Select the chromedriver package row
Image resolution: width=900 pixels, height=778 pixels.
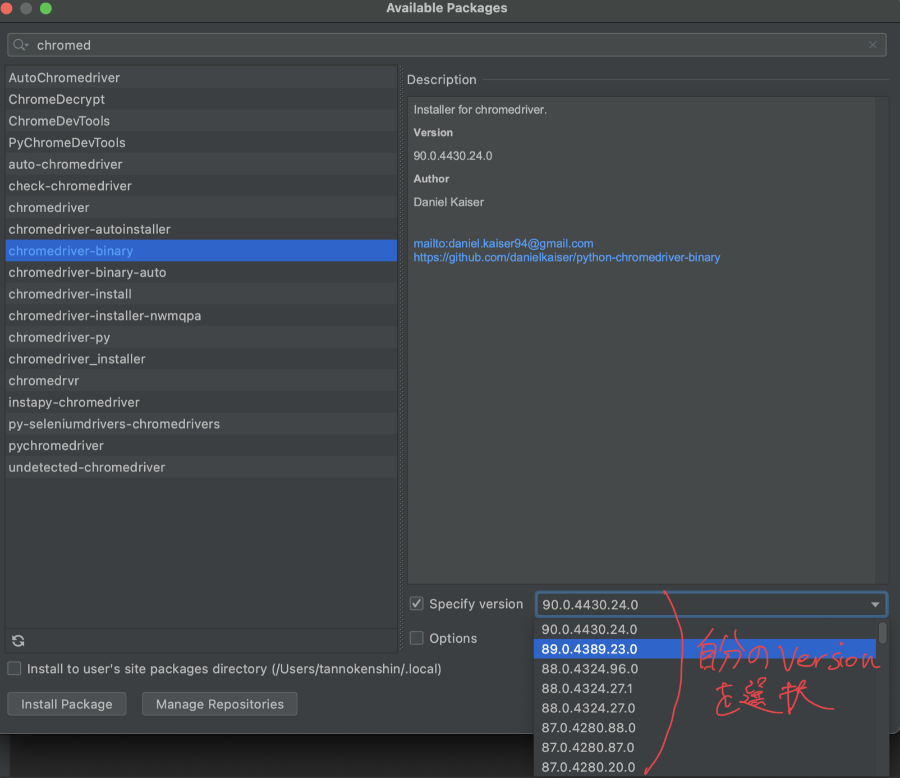click(201, 207)
